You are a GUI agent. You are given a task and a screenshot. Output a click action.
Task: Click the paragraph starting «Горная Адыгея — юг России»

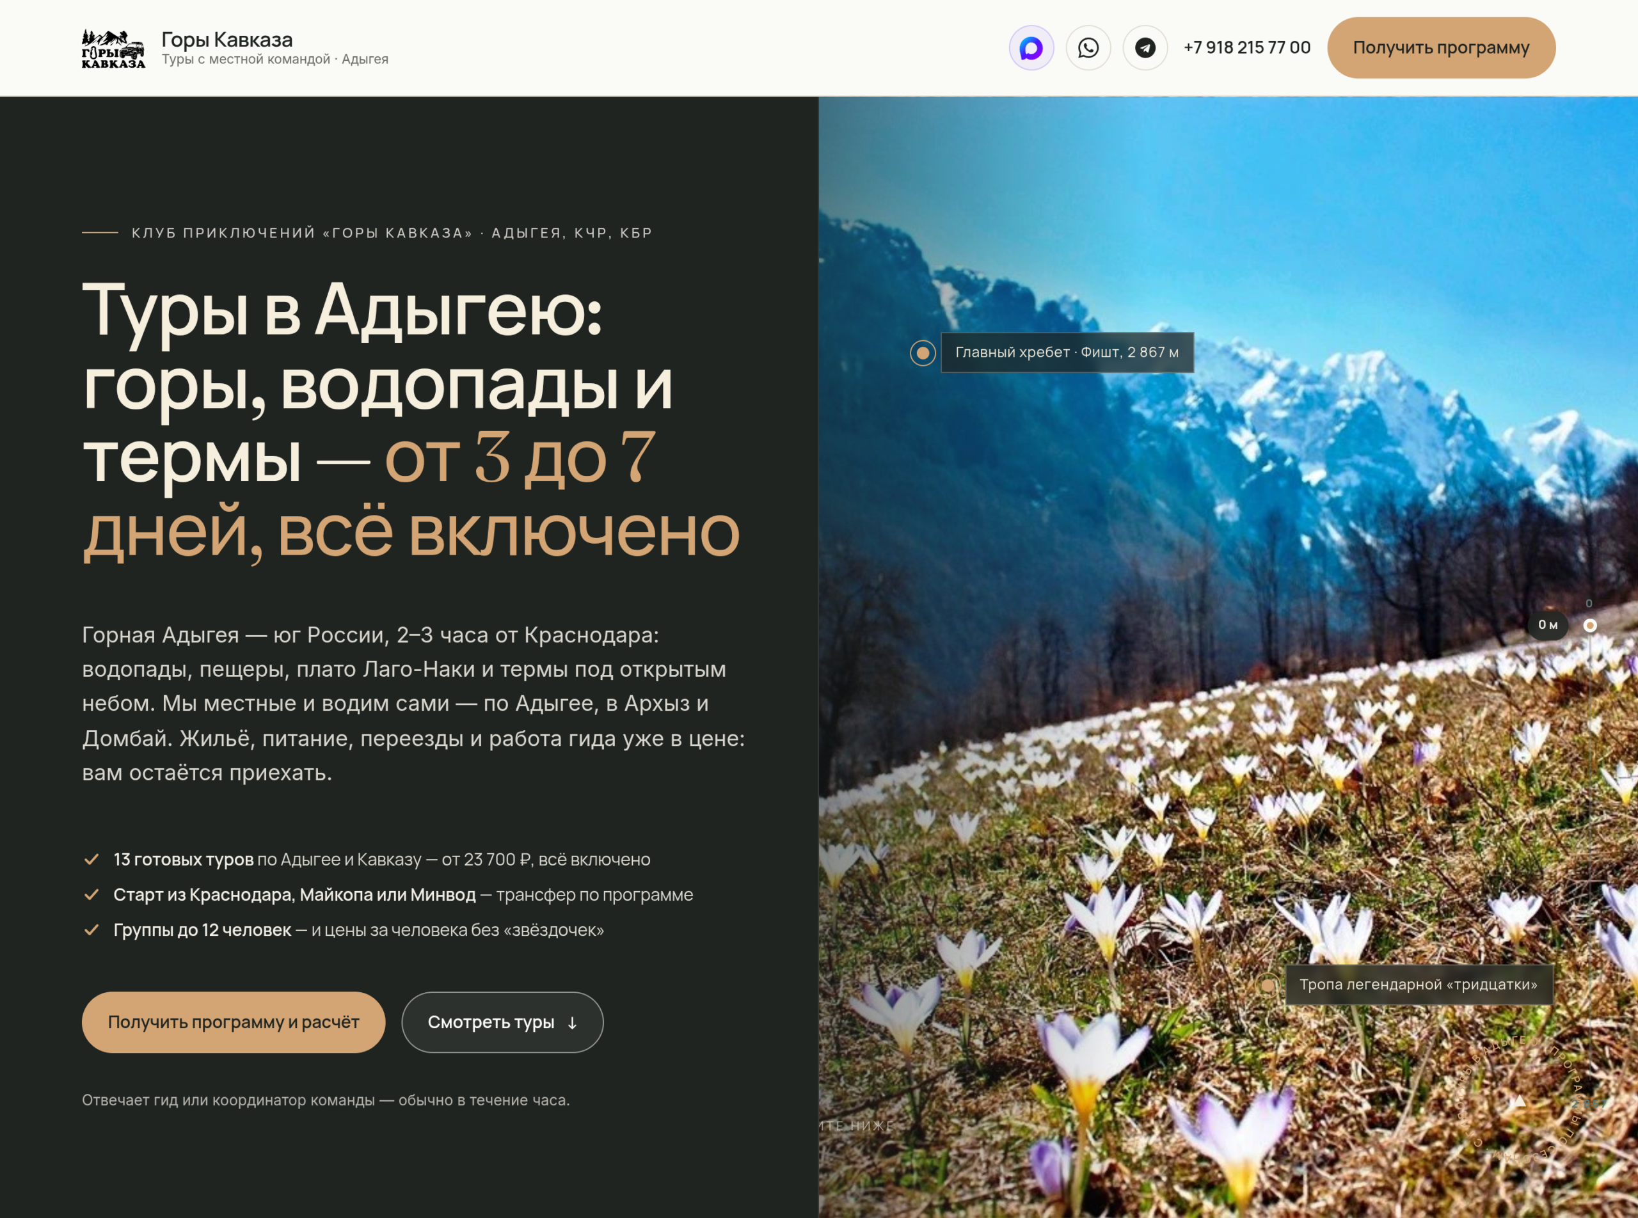pos(413,704)
